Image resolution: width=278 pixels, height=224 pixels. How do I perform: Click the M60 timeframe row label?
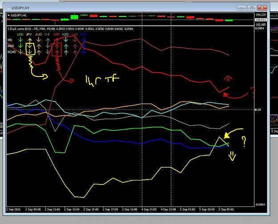tap(11, 46)
